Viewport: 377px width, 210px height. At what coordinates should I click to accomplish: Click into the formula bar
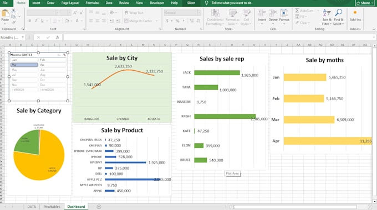(x=218, y=38)
